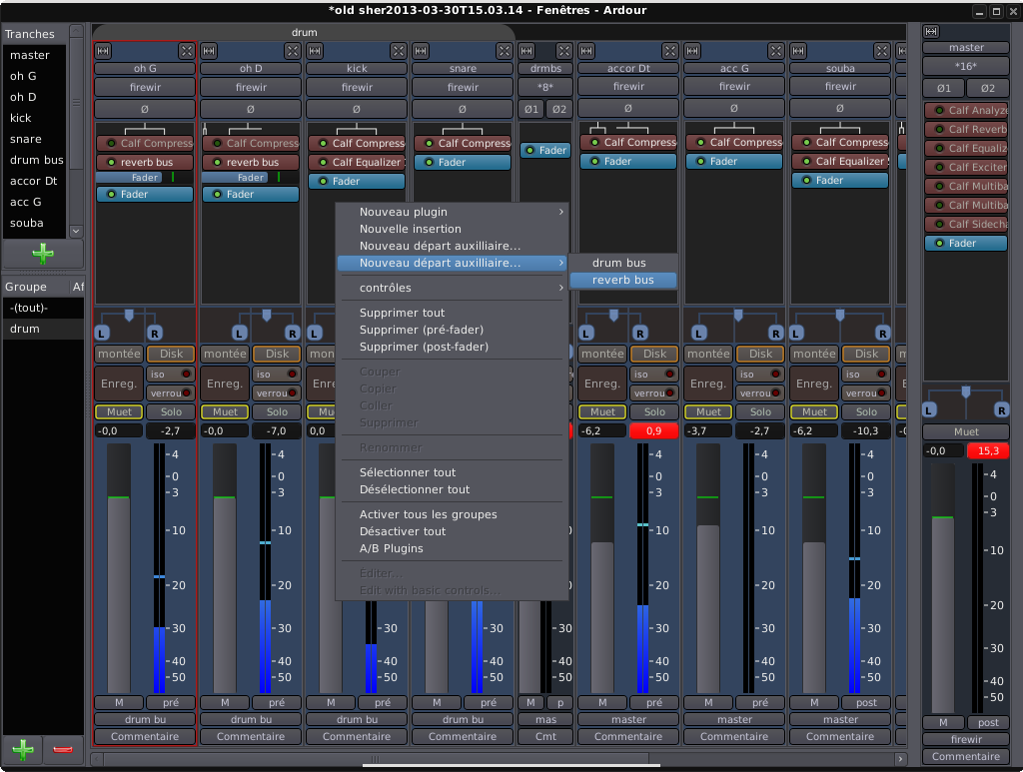1023x772 pixels.
Task: Click the Enreg. record button on acc G
Action: (x=707, y=384)
